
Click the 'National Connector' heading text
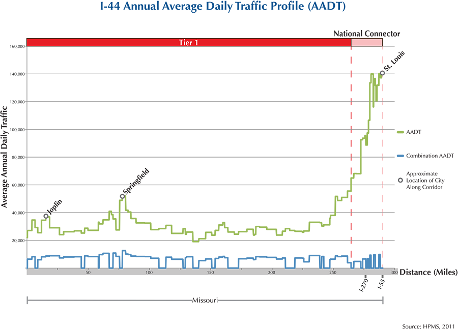pyautogui.click(x=366, y=34)
